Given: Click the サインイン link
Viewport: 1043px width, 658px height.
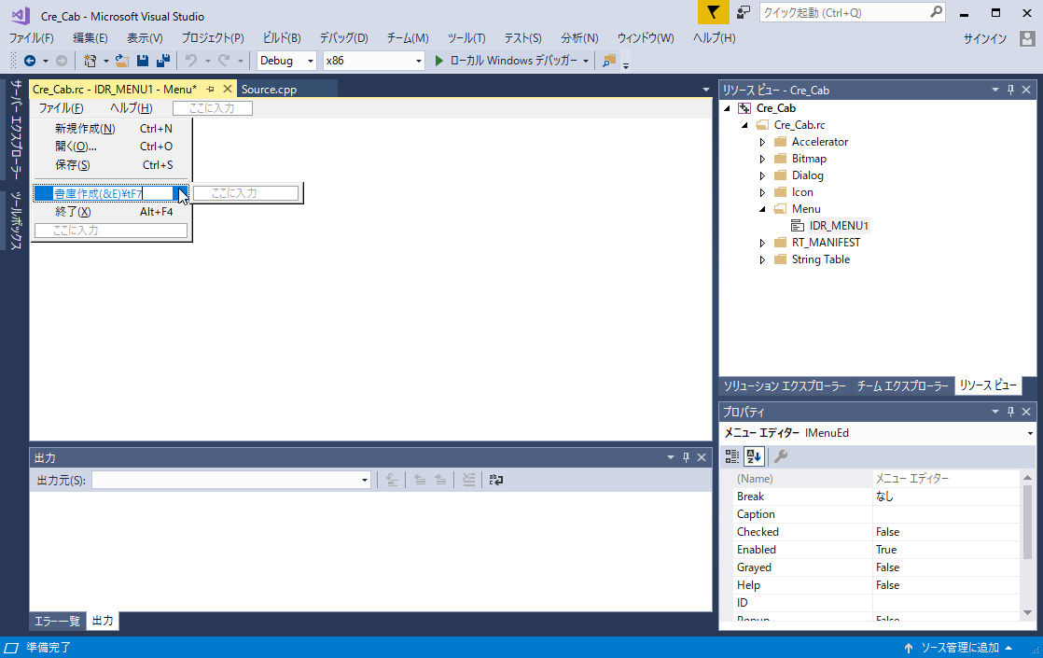Looking at the screenshot, I should point(985,38).
